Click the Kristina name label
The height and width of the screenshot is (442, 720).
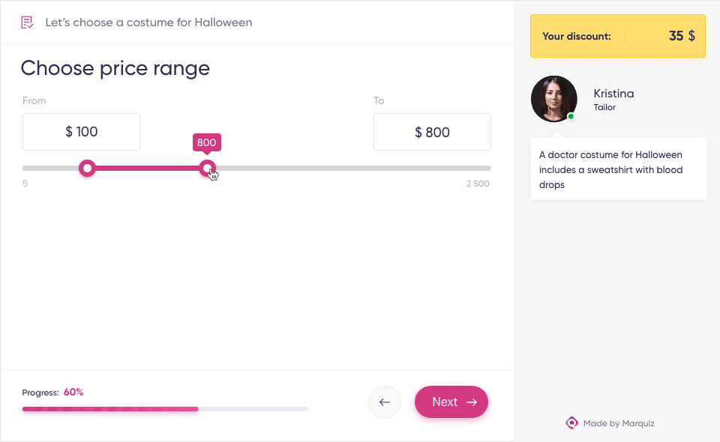click(613, 94)
